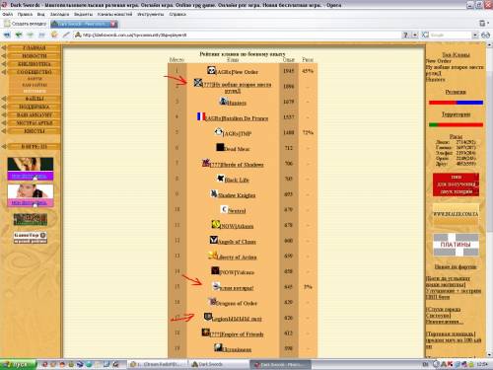Open the Инструменты menu
This screenshot has width=493, height=370.
(x=150, y=14)
